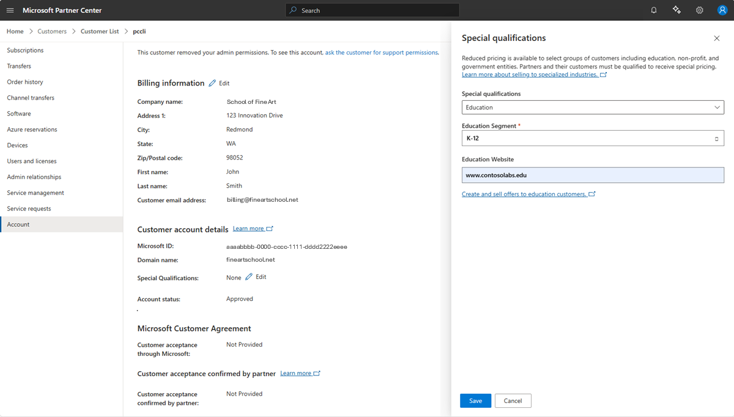Open the user account avatar
734x417 pixels.
point(722,10)
